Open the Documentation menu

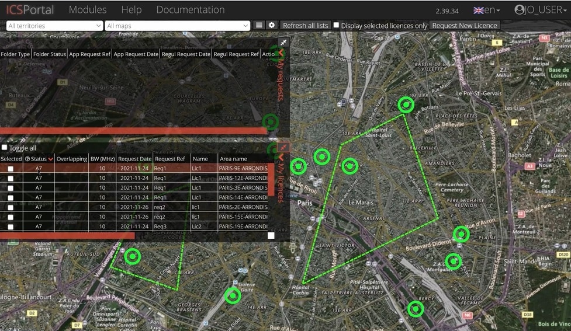point(191,9)
